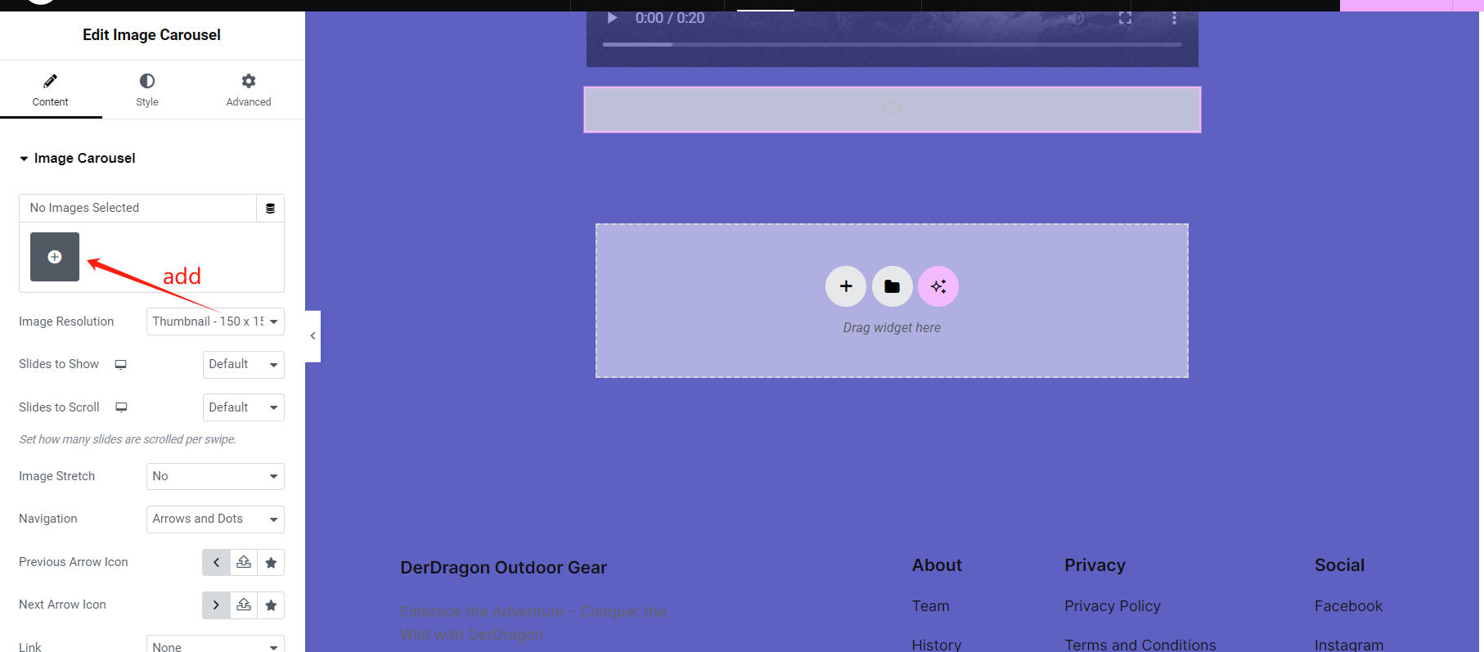Open icon library for Previous Arrow Icon
Image resolution: width=1484 pixels, height=652 pixels.
click(271, 562)
